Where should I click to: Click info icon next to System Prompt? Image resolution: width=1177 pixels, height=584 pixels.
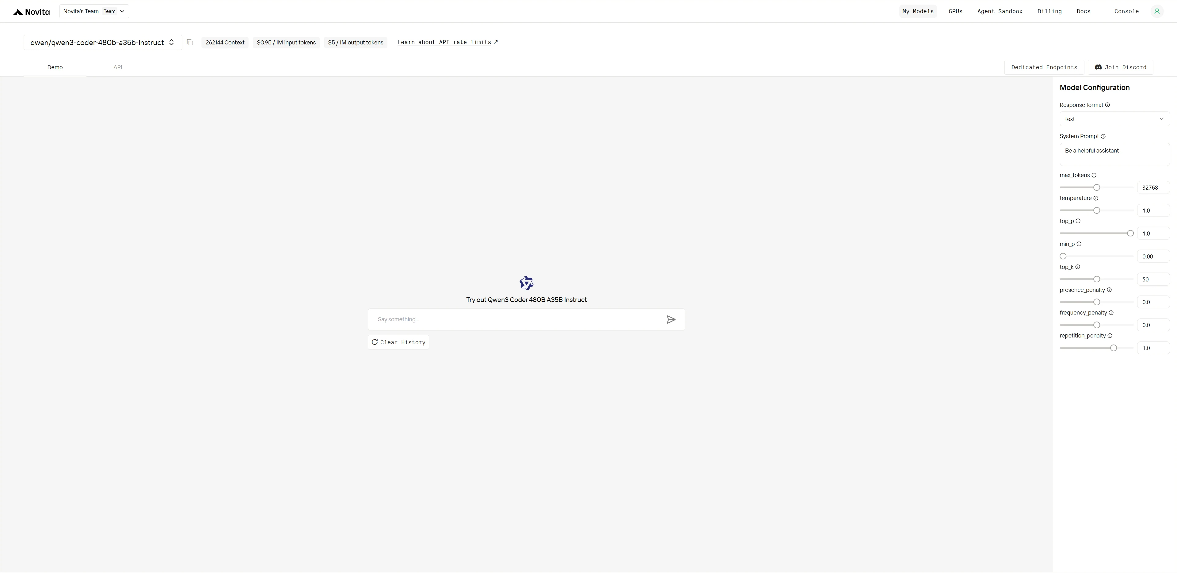pyautogui.click(x=1103, y=137)
